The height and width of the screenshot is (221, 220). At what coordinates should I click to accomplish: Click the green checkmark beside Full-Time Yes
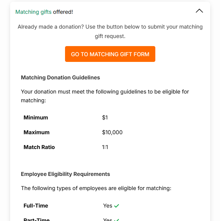[x=117, y=206]
